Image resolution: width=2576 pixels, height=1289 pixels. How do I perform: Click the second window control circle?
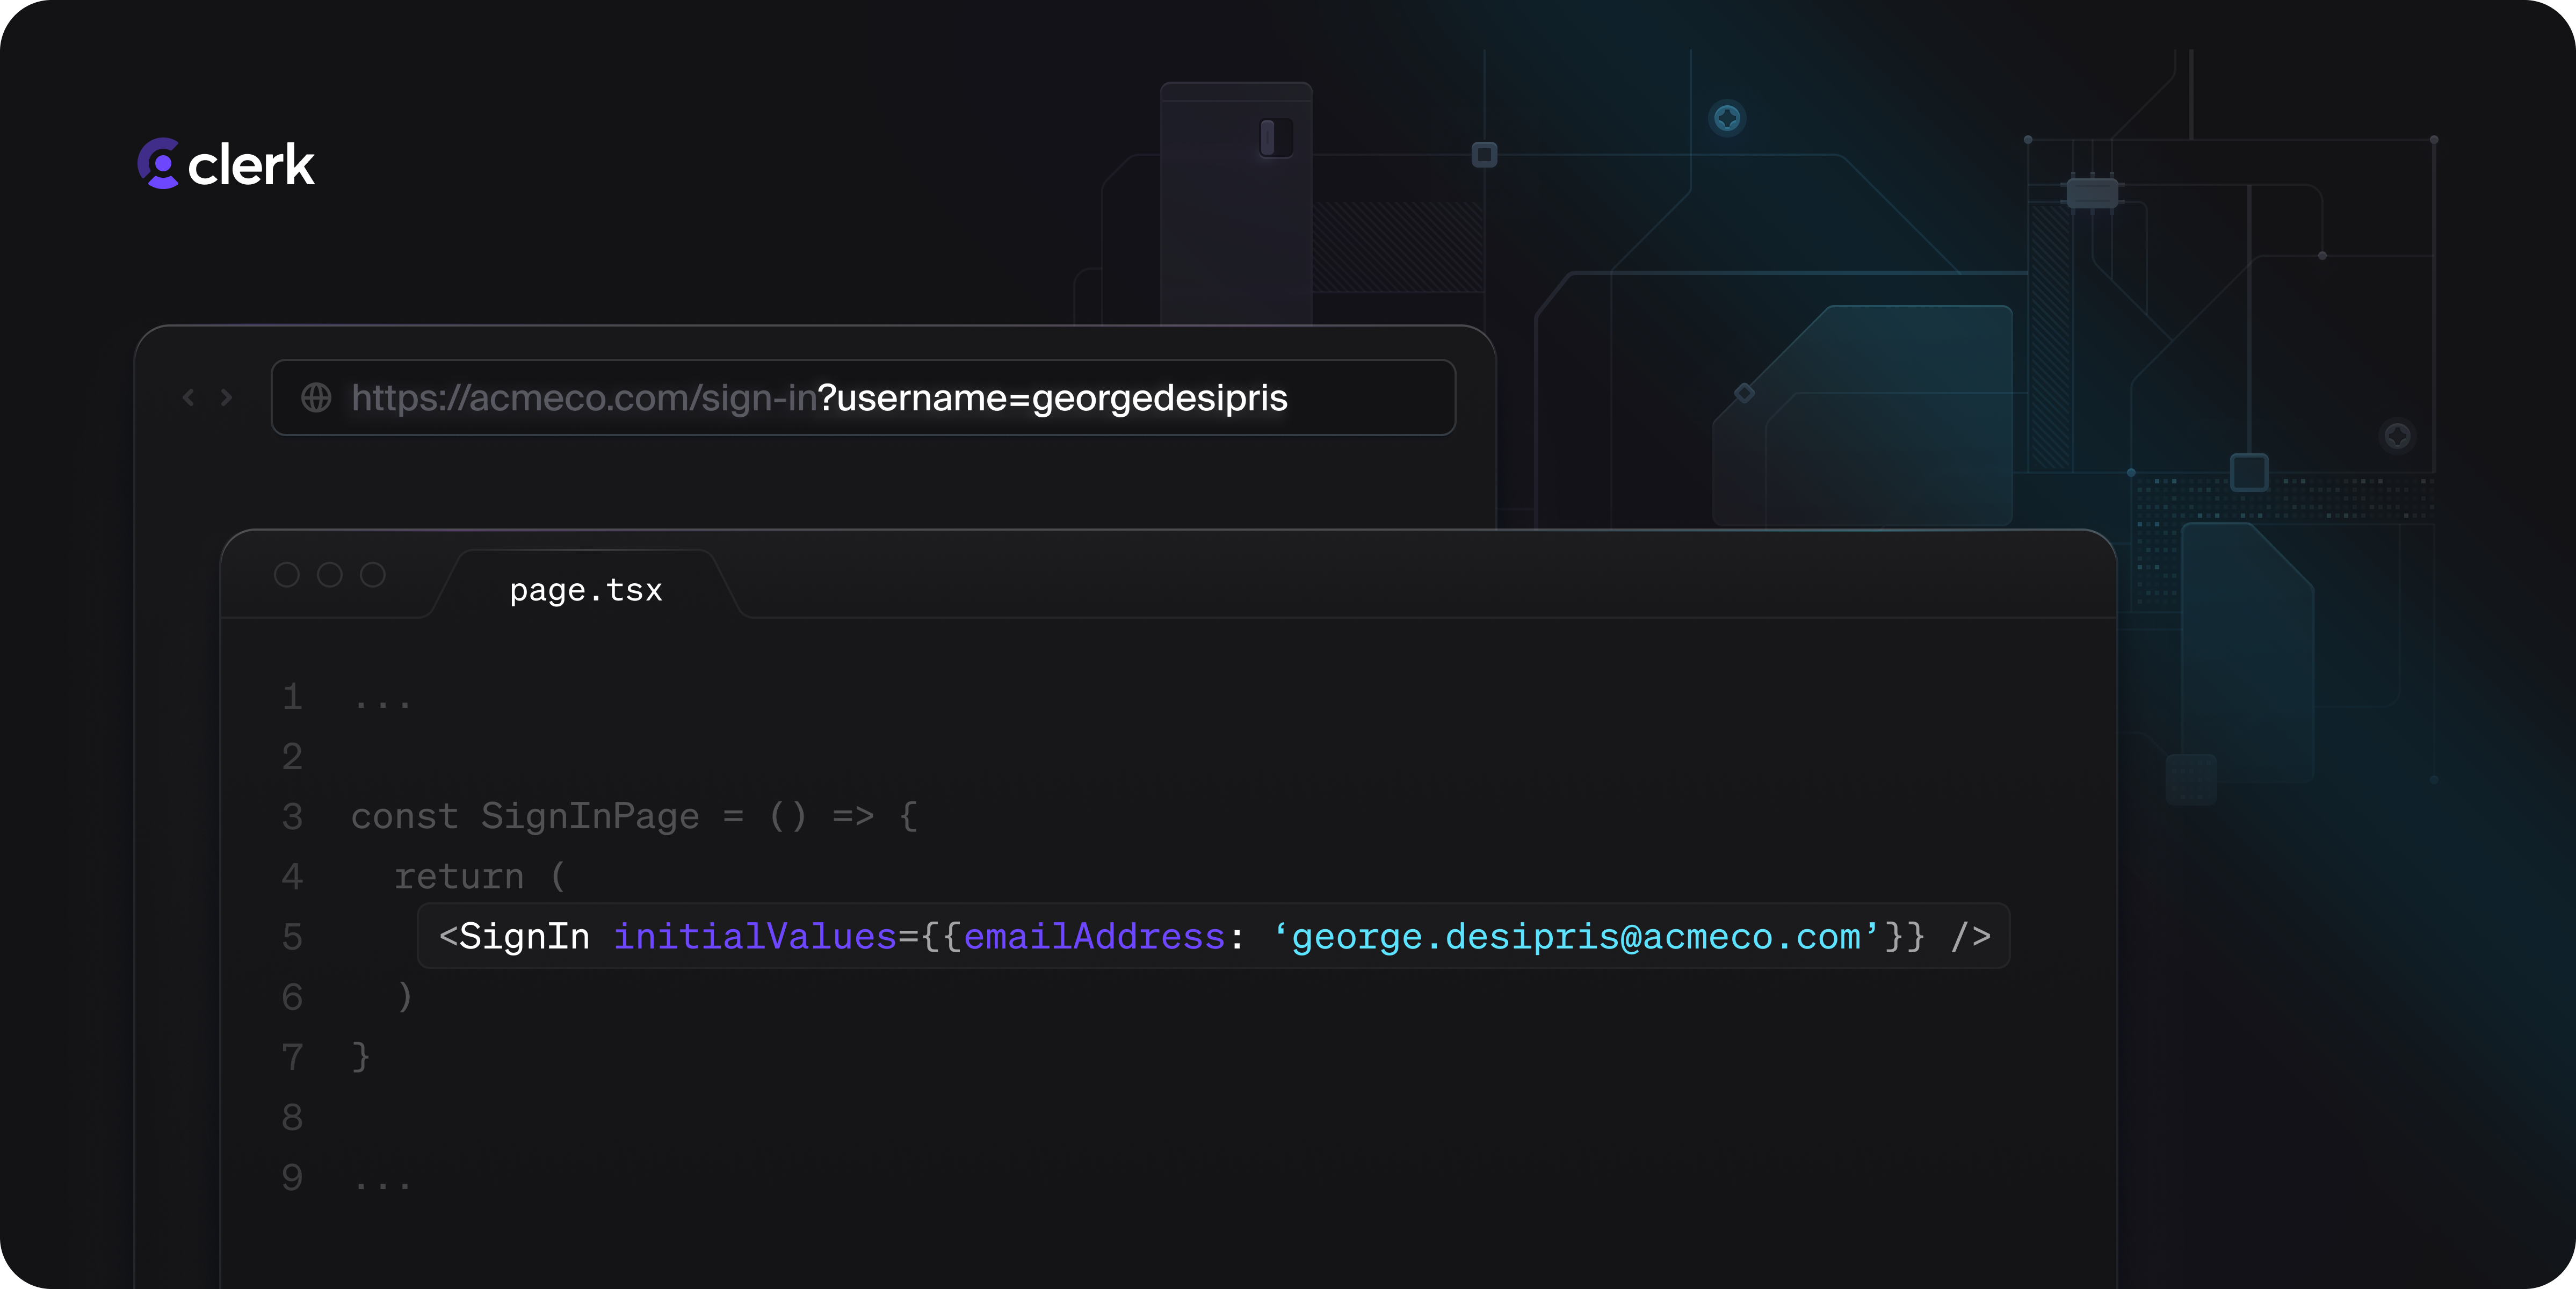(330, 575)
